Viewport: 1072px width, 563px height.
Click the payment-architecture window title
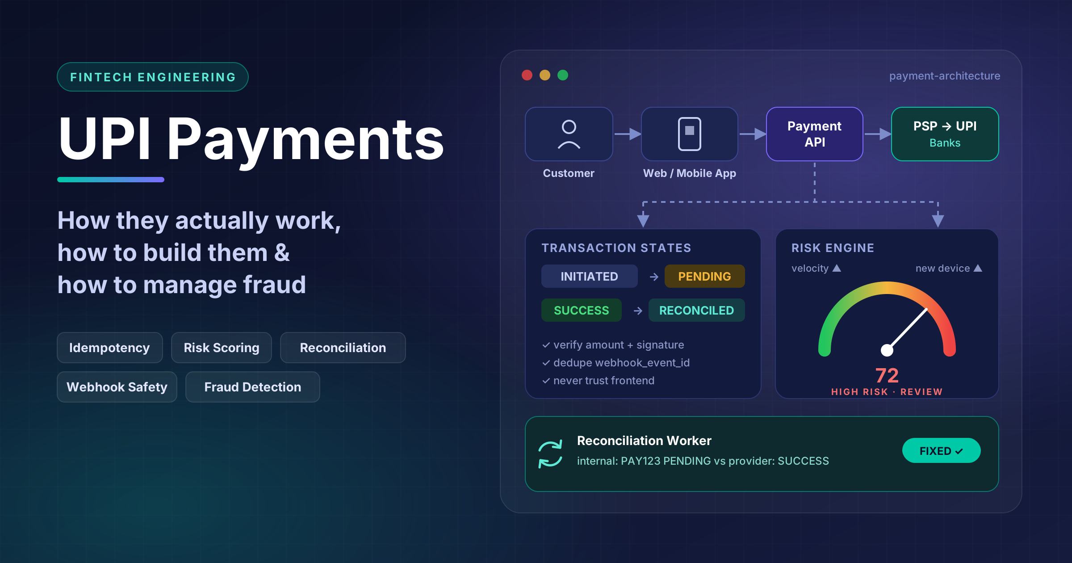[x=944, y=76]
